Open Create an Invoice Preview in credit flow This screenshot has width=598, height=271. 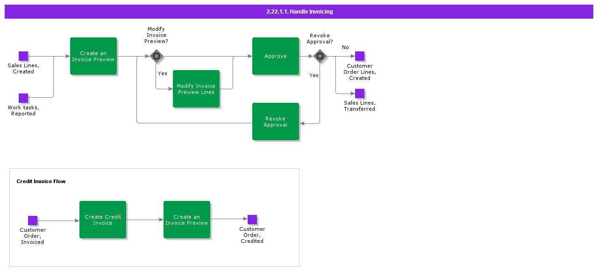(187, 220)
